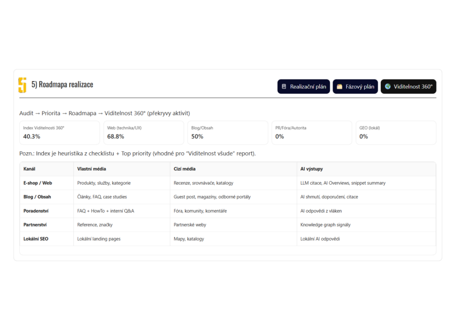This screenshot has height=332, width=456.
Task: Click the GEO (lokál) metric card
Action: 395,133
